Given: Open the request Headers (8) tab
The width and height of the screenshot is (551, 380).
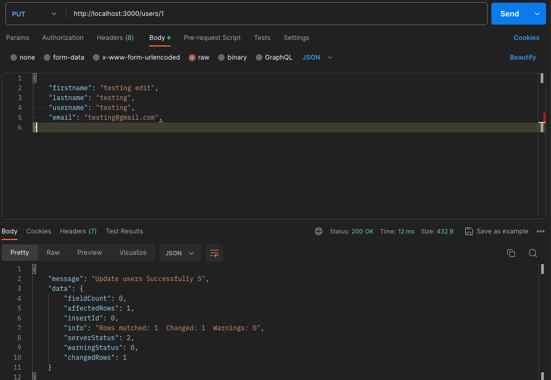Looking at the screenshot, I should point(115,38).
